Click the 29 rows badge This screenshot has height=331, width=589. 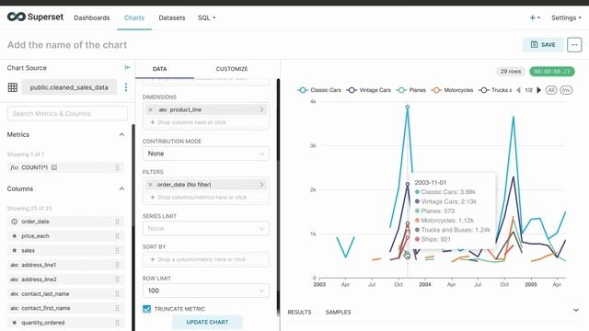(x=511, y=72)
